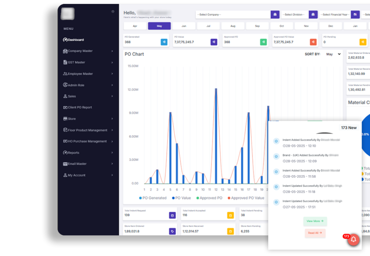Image resolution: width=370 pixels, height=256 pixels.
Task: Click the PO Value legend color dot
Action: coord(173,198)
